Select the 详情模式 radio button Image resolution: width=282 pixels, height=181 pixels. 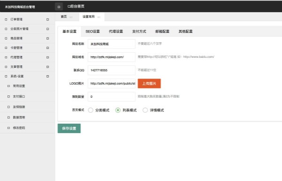[145, 110]
